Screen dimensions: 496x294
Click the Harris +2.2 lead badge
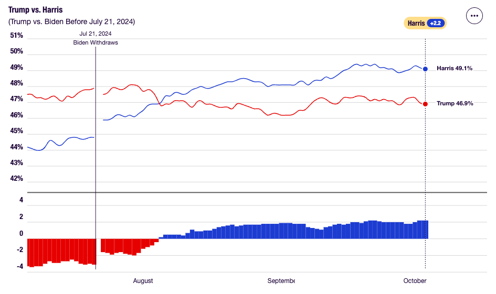[x=425, y=23]
